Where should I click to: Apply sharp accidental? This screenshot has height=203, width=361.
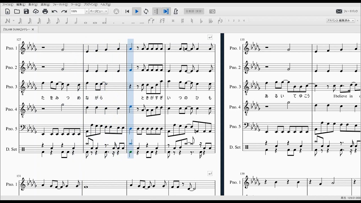point(182,21)
